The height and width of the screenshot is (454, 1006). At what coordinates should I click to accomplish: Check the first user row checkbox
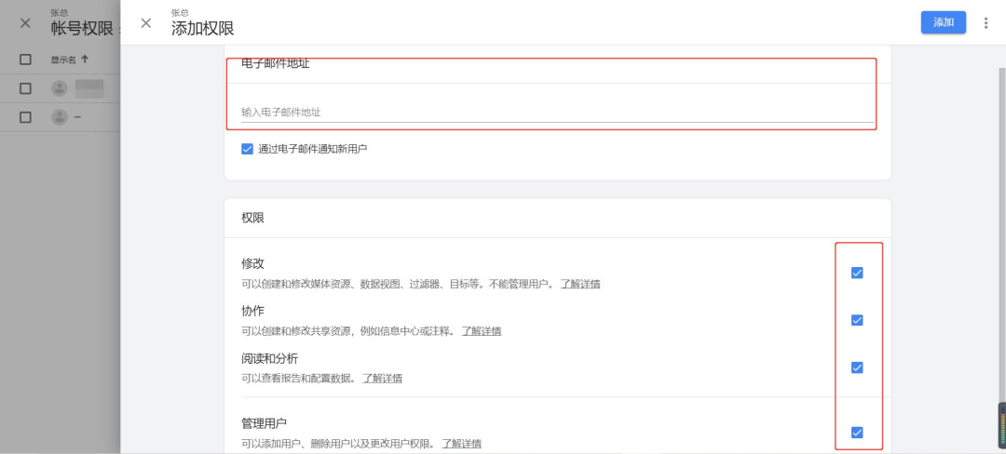25,88
